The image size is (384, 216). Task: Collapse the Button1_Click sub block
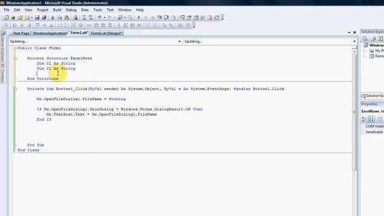tap(15, 89)
